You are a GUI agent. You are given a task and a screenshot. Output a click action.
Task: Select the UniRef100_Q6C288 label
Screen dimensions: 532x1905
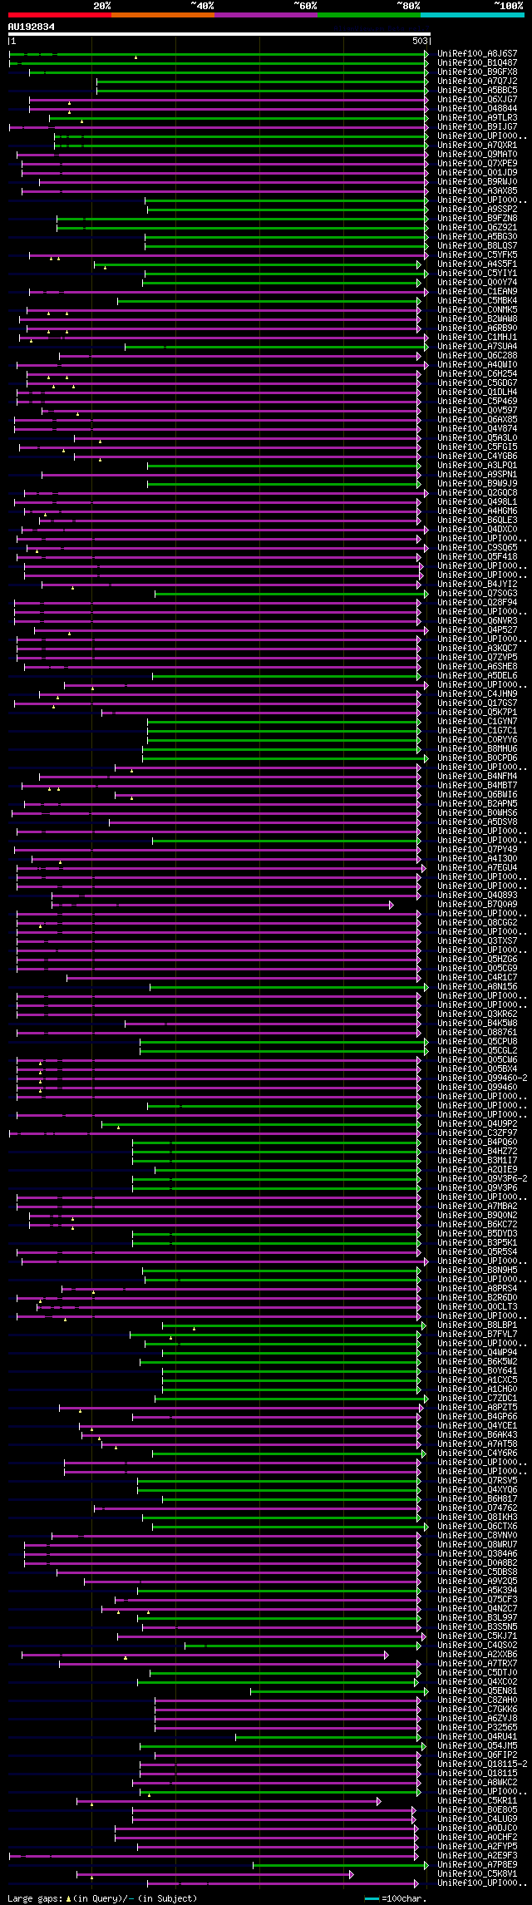click(x=477, y=355)
